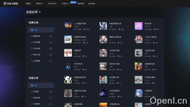This screenshot has height=107, width=190.
Task: Click the 元宇宙3D建筑 isometric room icon
Action: (139, 80)
